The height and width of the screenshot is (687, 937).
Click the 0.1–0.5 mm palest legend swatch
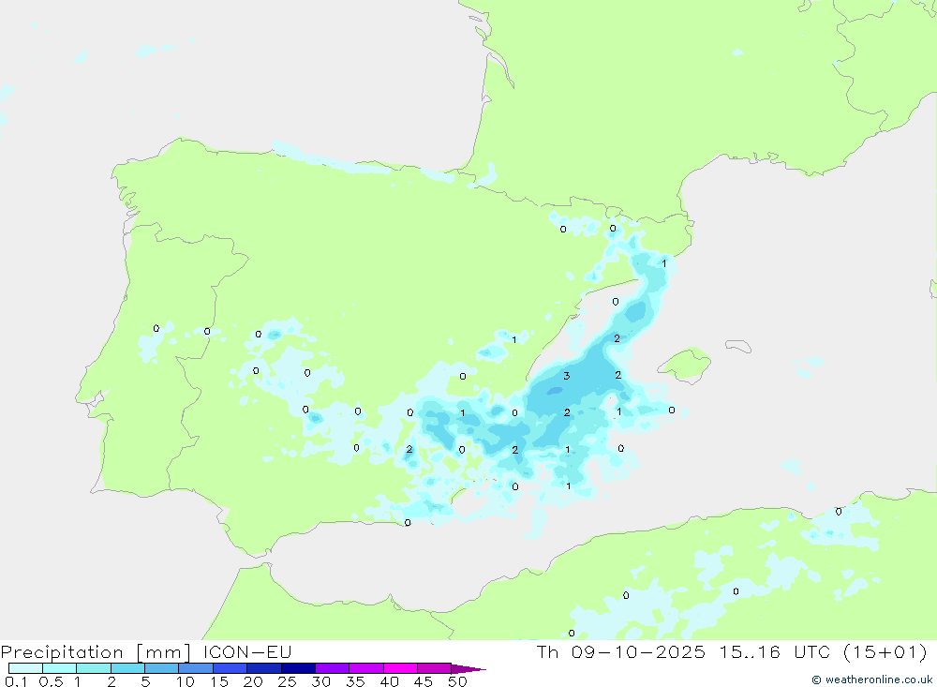(25, 668)
